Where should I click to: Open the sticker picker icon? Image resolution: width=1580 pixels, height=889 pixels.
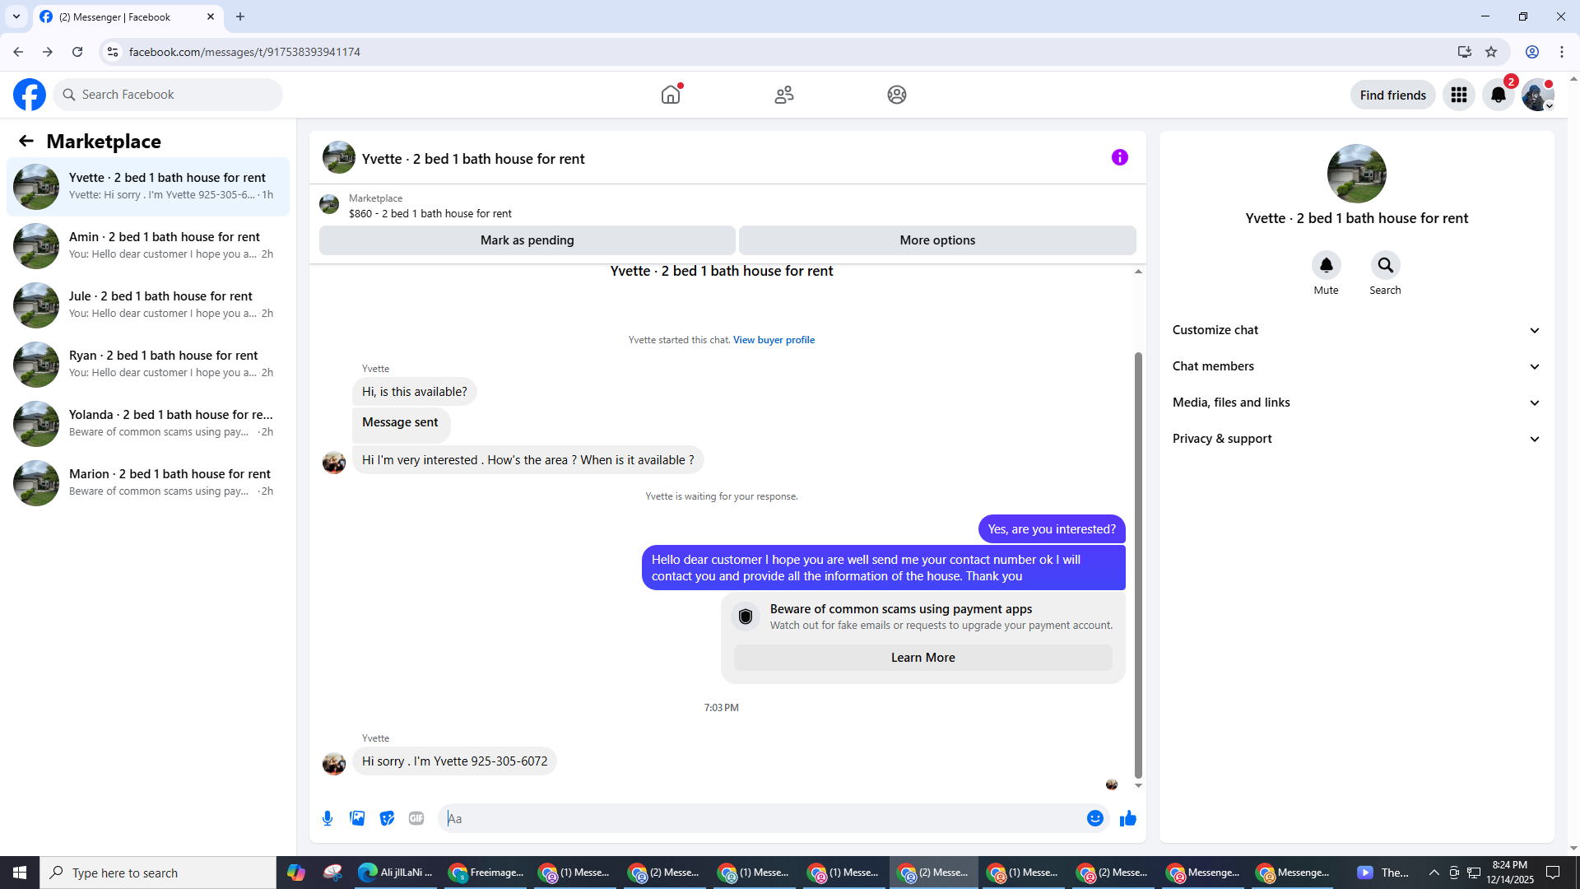[387, 818]
